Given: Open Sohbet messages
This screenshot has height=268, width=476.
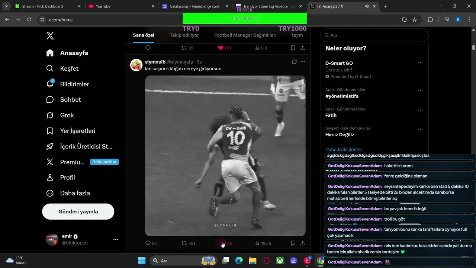Looking at the screenshot, I should (63, 99).
